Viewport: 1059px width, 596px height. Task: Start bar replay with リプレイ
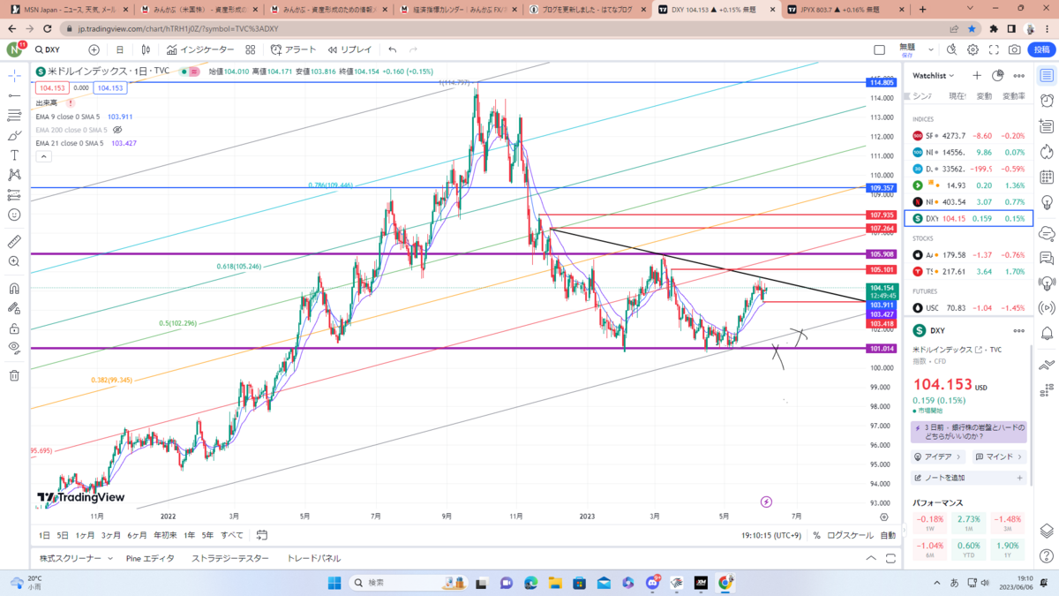pos(350,49)
